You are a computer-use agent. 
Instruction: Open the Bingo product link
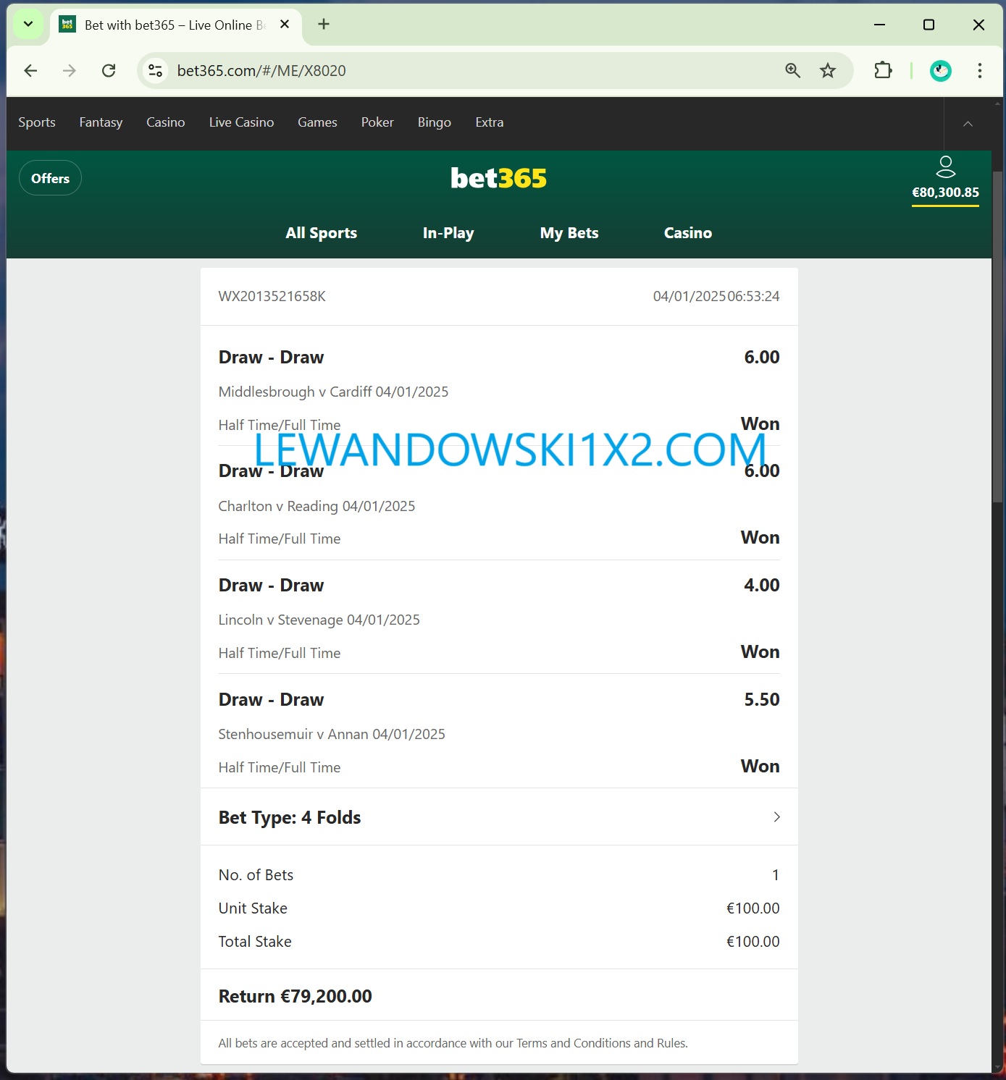click(435, 122)
